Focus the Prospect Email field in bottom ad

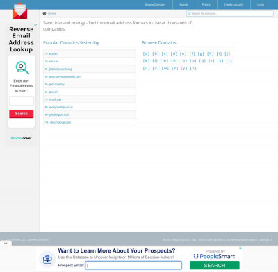(x=133, y=265)
